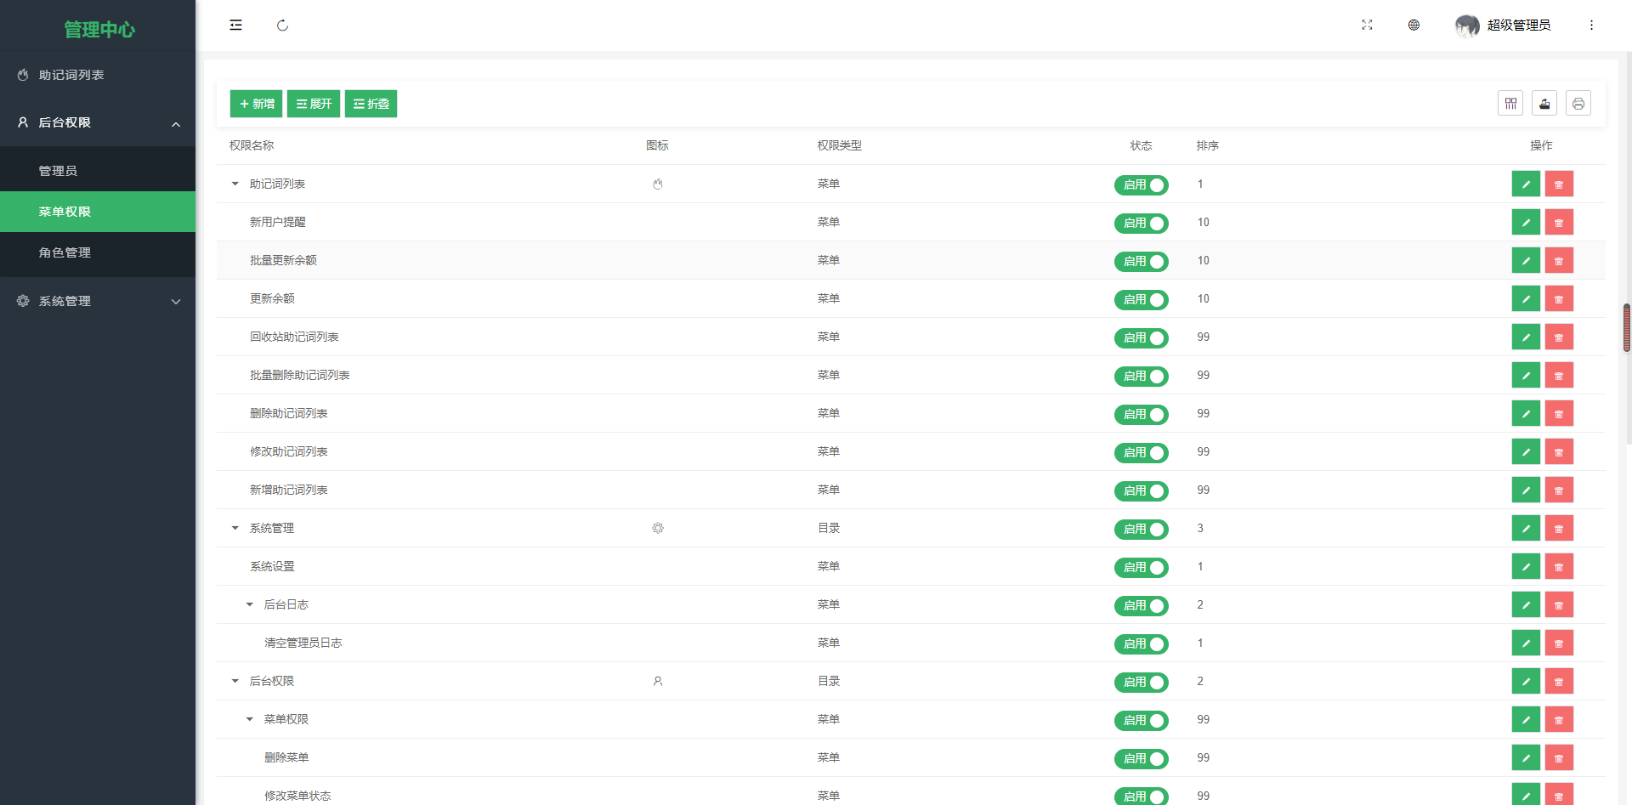Image resolution: width=1632 pixels, height=805 pixels.
Task: Collapse the 后台权限 tree row
Action: point(235,681)
